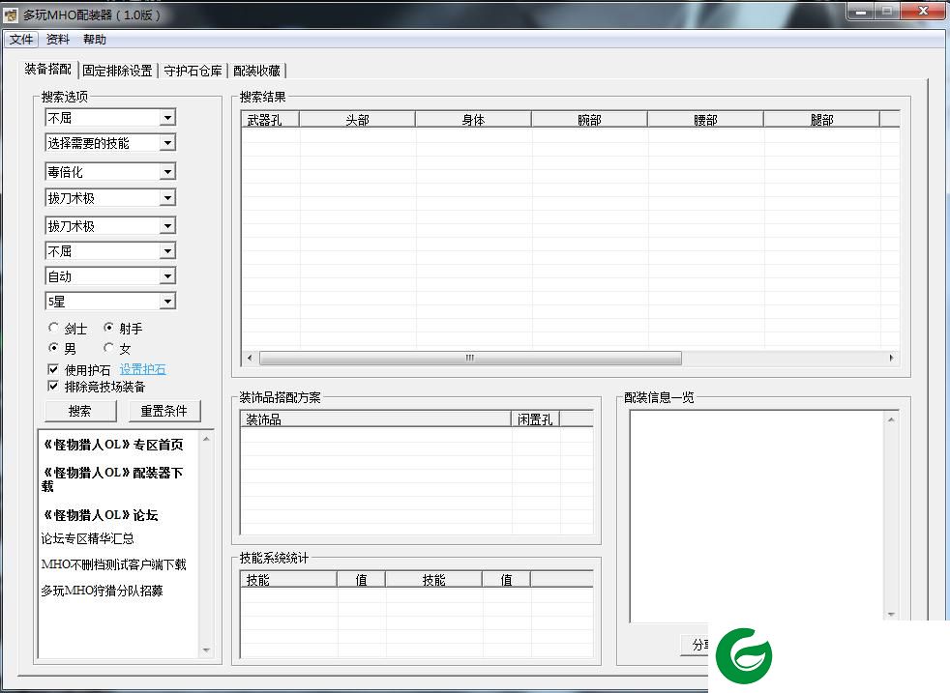Click the second 技能 column header
The width and height of the screenshot is (950, 693).
(x=433, y=579)
